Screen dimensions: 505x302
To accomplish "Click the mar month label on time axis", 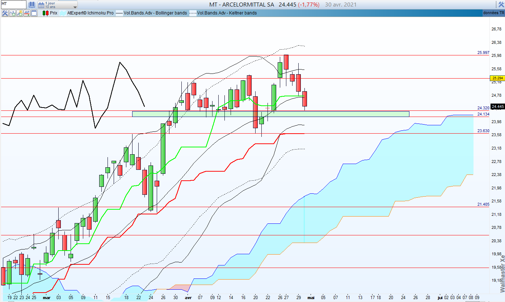I will click(46, 298).
